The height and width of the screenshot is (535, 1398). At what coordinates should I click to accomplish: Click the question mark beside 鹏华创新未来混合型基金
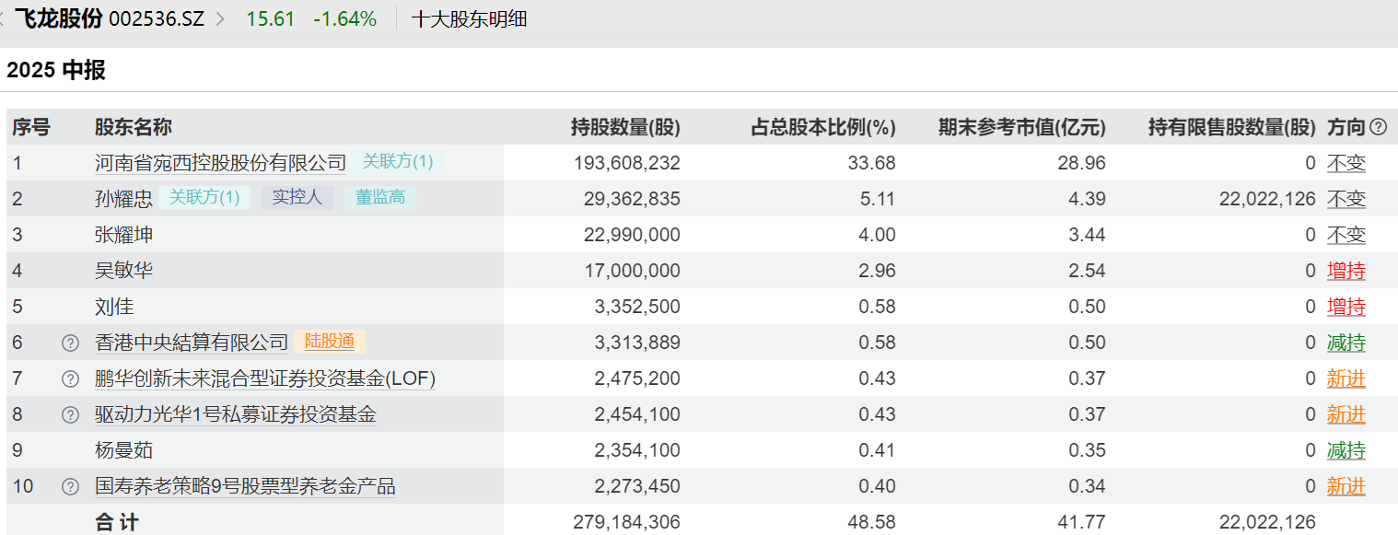70,378
